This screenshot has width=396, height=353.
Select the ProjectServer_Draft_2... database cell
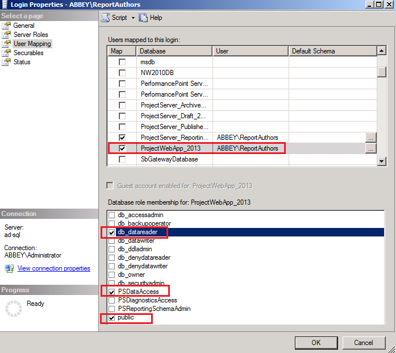point(174,116)
